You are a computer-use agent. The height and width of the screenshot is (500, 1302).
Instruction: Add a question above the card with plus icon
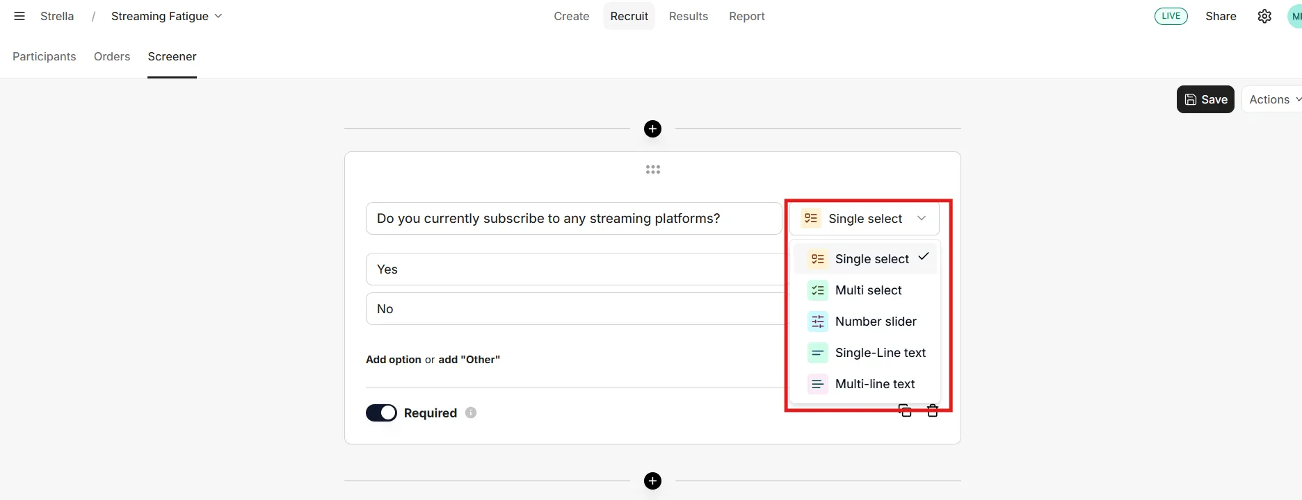[652, 128]
